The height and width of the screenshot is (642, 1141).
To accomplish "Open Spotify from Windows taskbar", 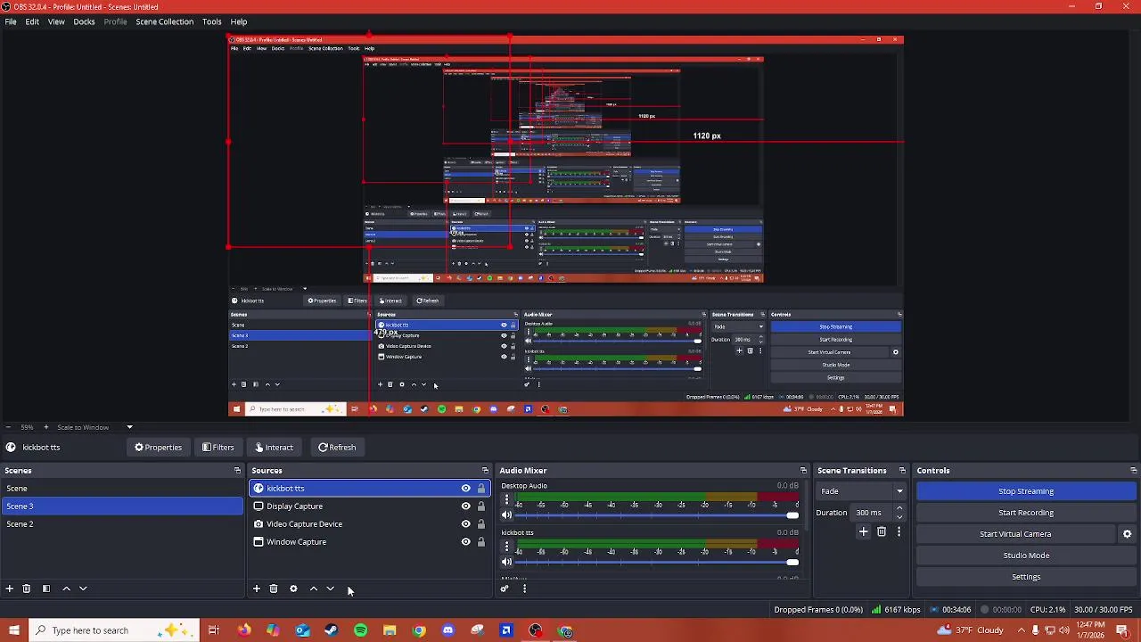I will [x=360, y=630].
